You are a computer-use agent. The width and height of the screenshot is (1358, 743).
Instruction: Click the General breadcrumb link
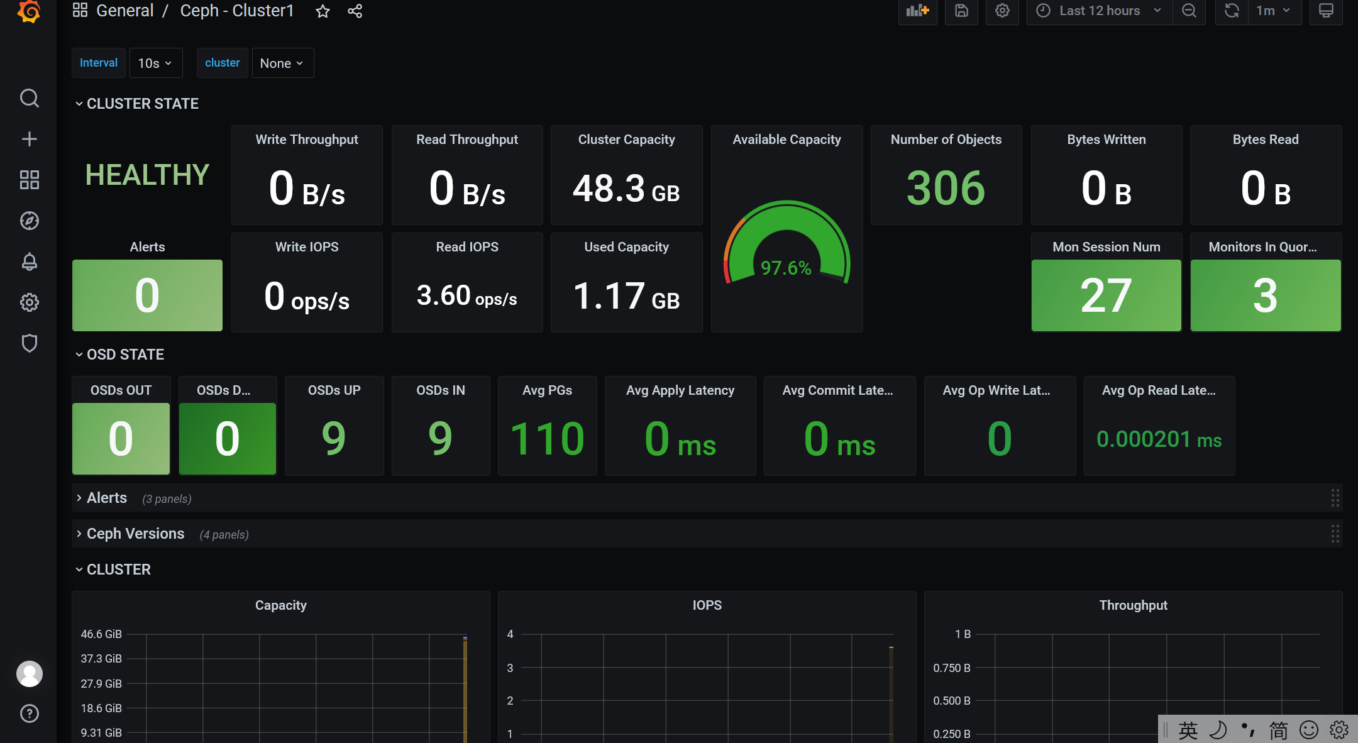124,11
